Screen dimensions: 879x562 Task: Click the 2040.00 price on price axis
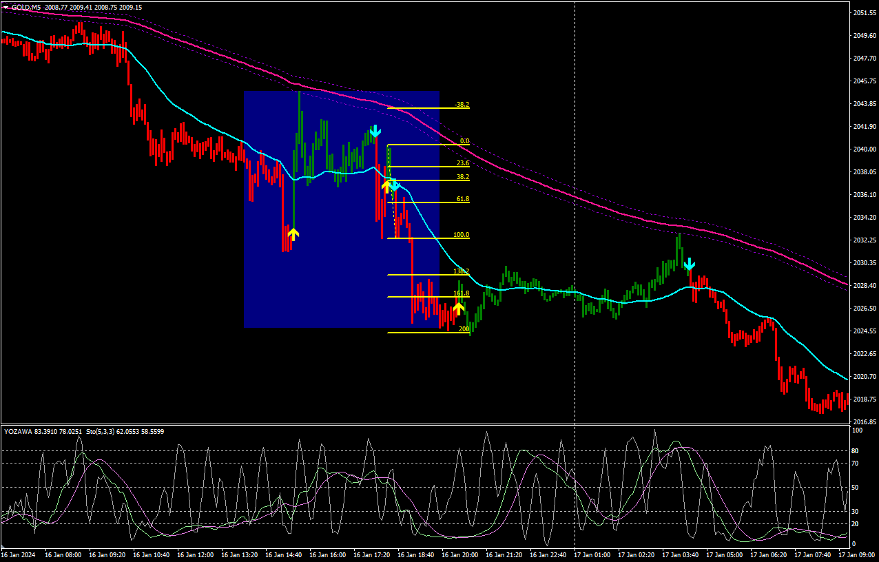tap(864, 149)
